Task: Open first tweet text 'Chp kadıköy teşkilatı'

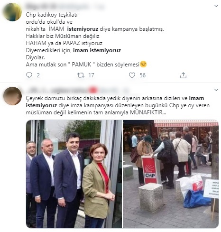Action: 52,15
